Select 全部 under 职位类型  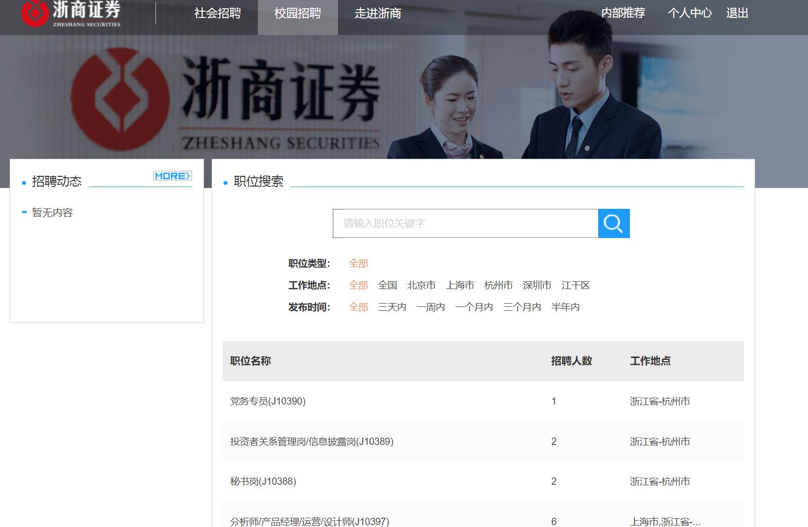pyautogui.click(x=358, y=263)
